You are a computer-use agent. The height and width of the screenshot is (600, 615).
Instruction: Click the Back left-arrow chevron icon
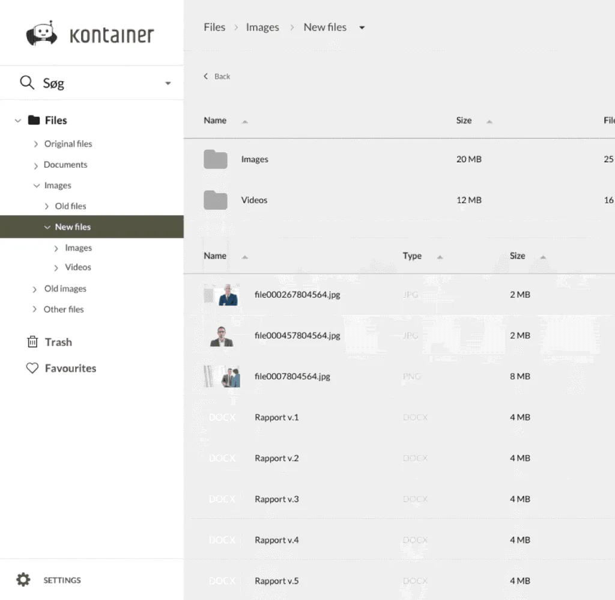(205, 76)
